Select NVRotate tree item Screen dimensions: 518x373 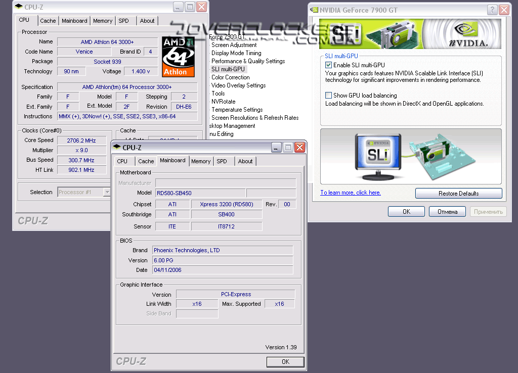(x=223, y=102)
